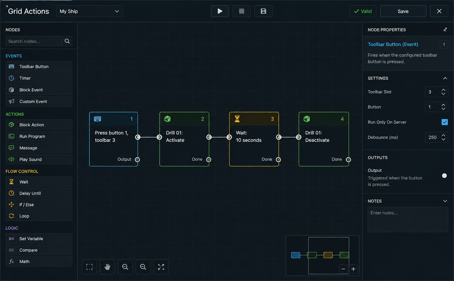Image resolution: width=454 pixels, height=281 pixels.
Task: Click the stop icon in the top toolbar
Action: (241, 11)
